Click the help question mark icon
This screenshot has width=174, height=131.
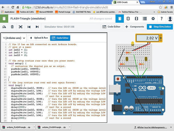pos(161,19)
